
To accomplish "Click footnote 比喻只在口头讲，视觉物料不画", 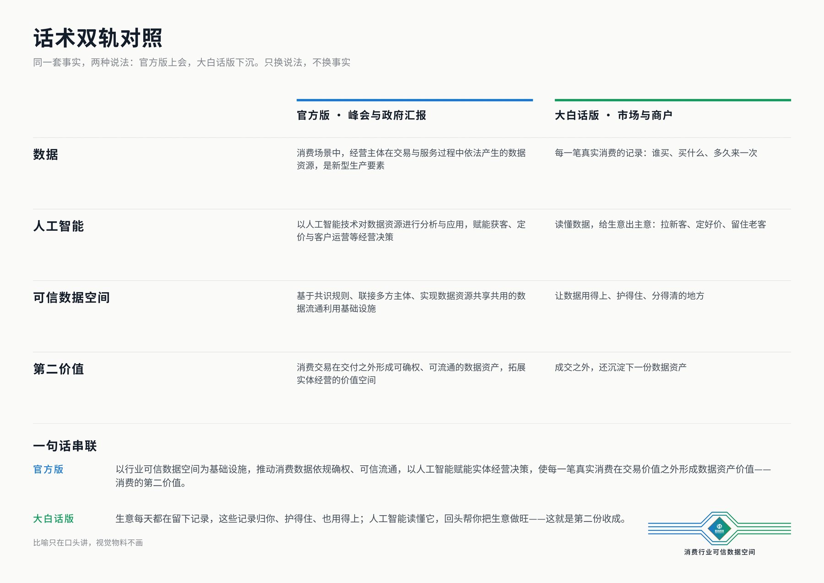I will click(x=88, y=542).
